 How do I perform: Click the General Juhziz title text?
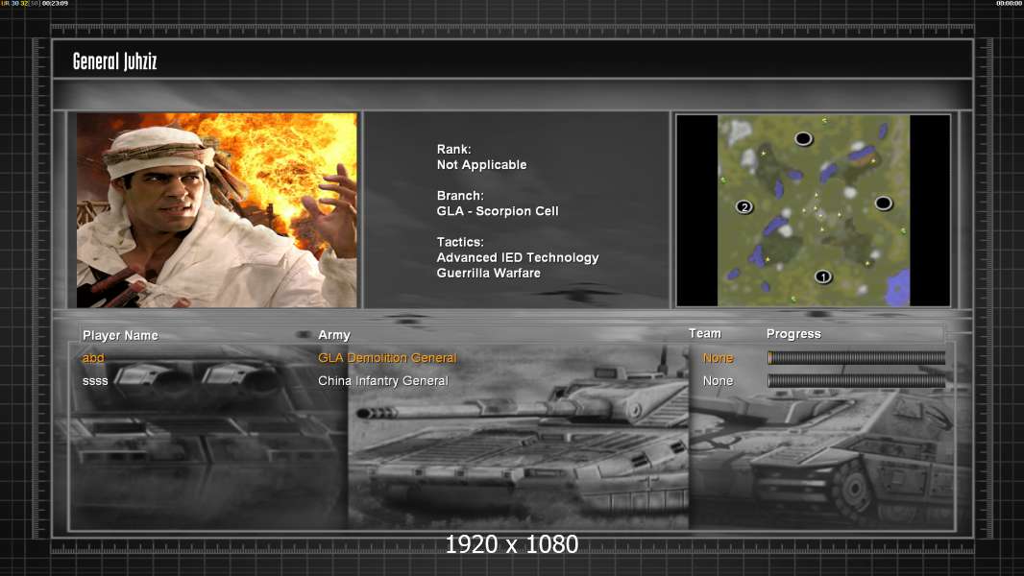[x=115, y=61]
